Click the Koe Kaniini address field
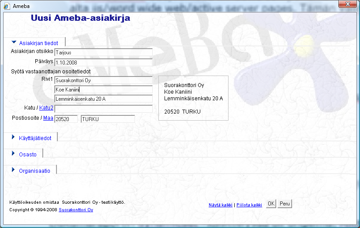The width and height of the screenshot is (360, 228). [x=104, y=90]
